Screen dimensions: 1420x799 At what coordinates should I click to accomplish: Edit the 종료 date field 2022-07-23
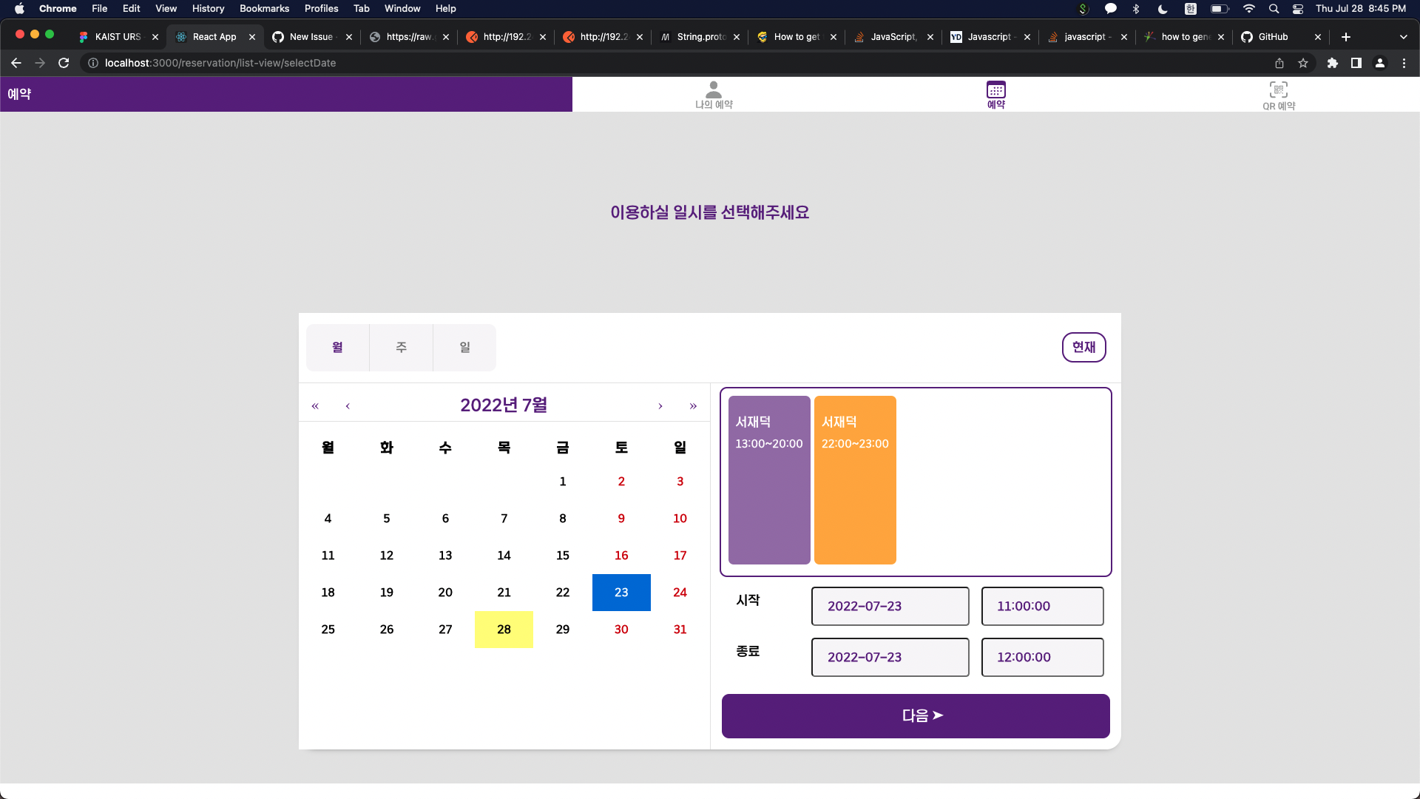coord(890,658)
